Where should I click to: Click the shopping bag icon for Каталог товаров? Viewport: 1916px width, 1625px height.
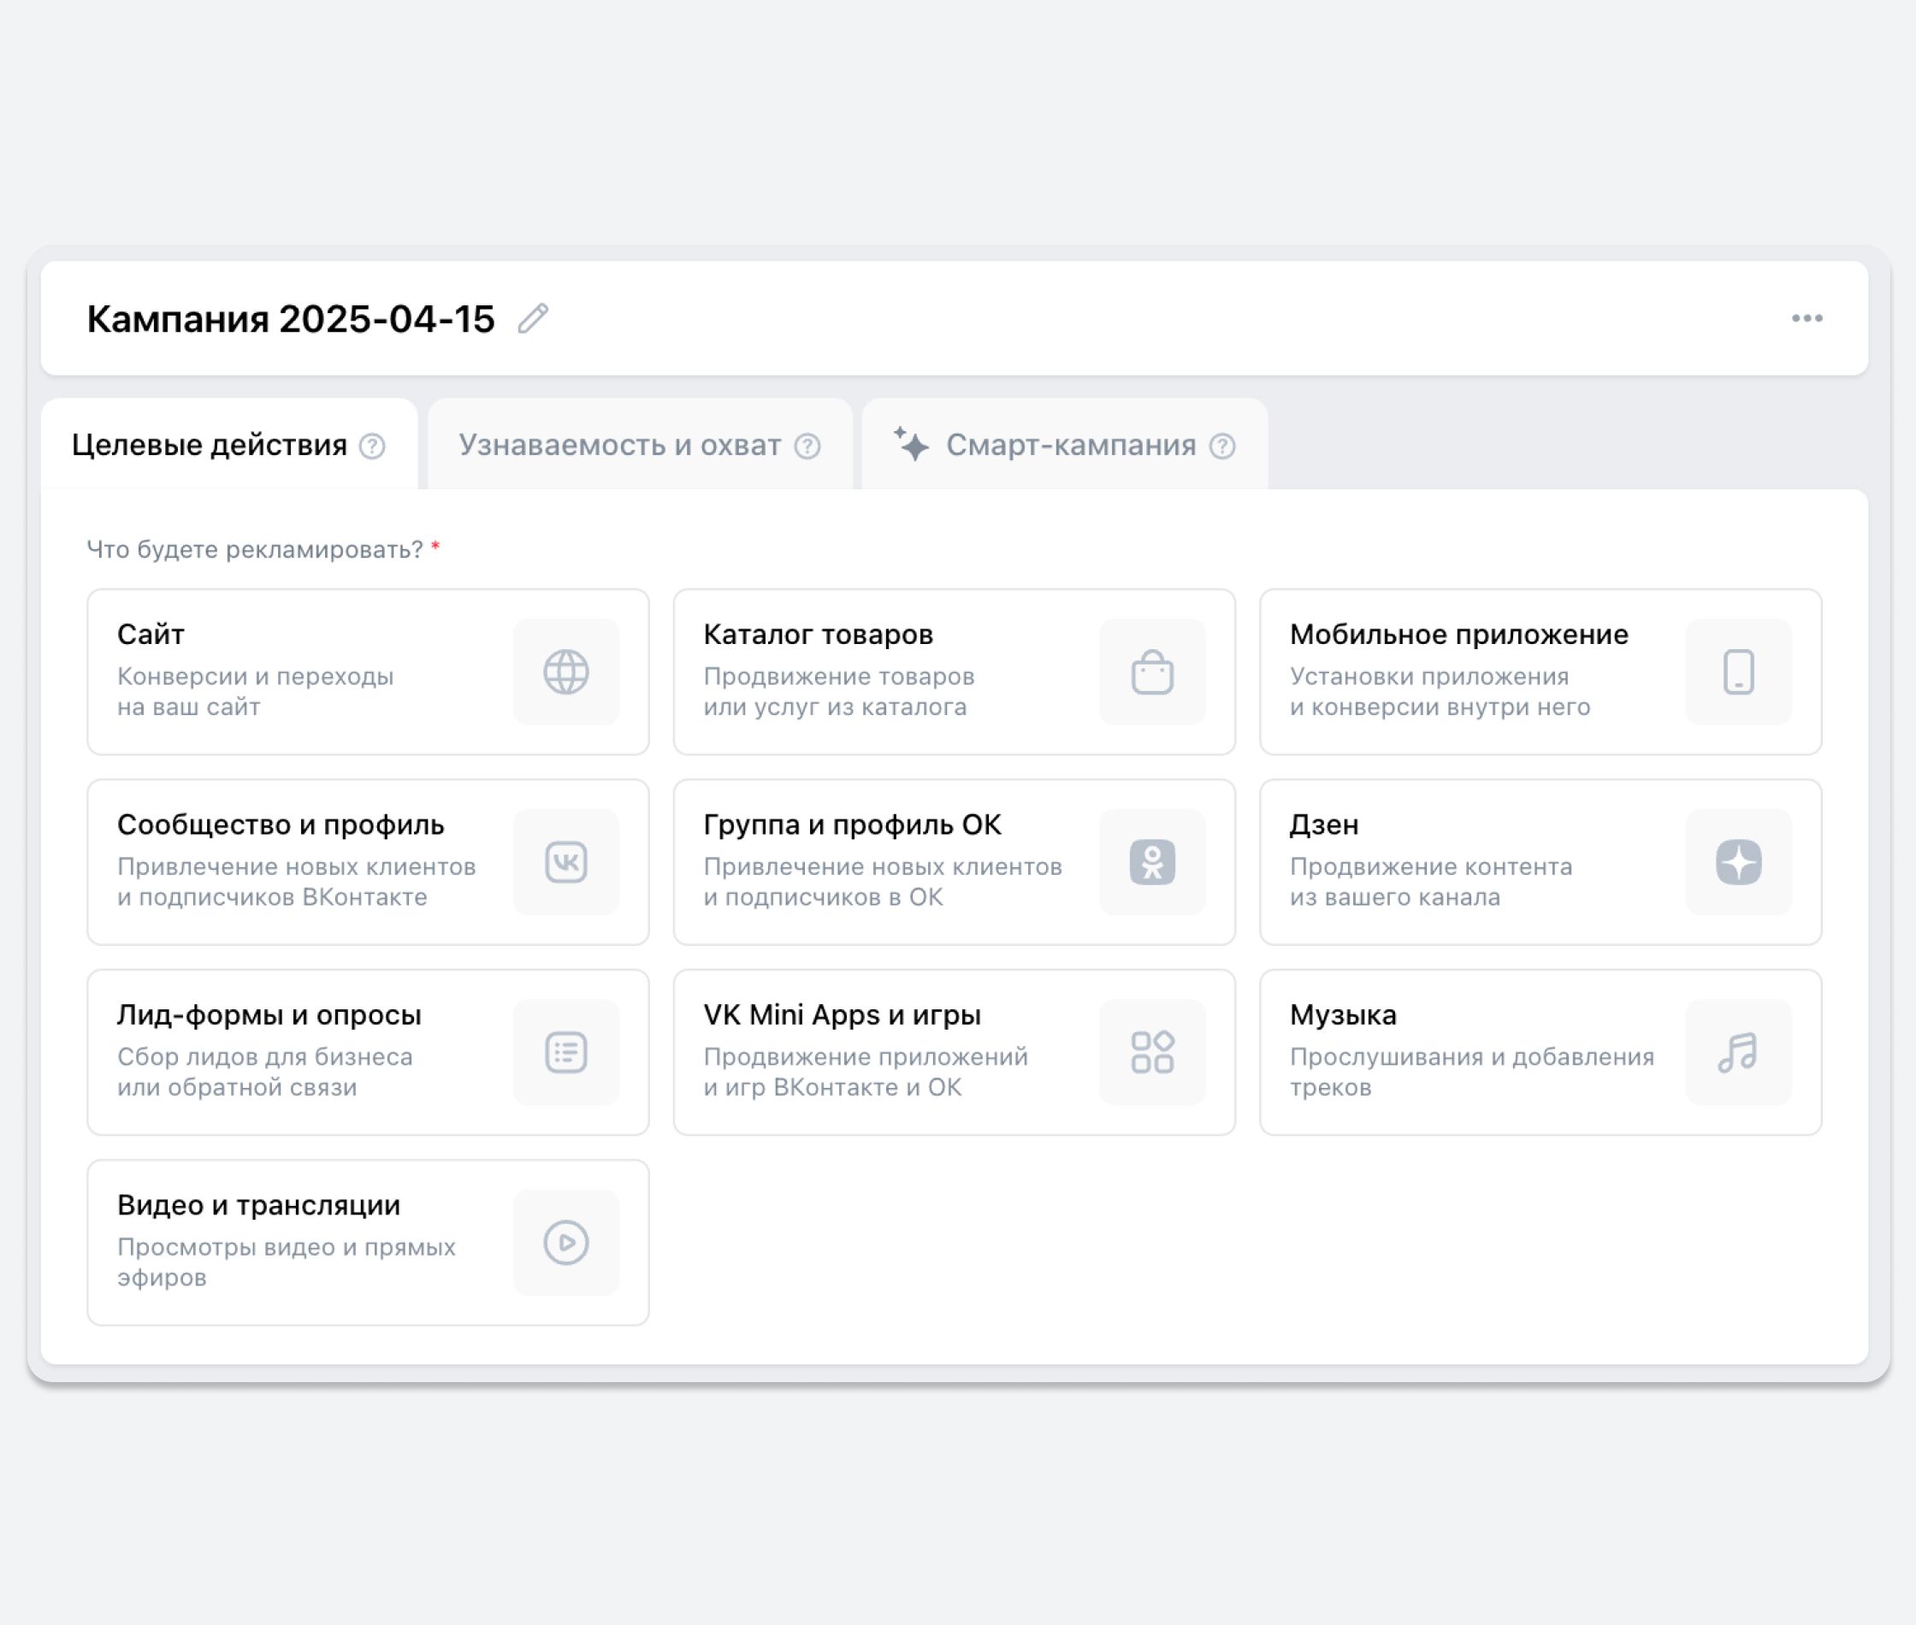coord(1151,671)
